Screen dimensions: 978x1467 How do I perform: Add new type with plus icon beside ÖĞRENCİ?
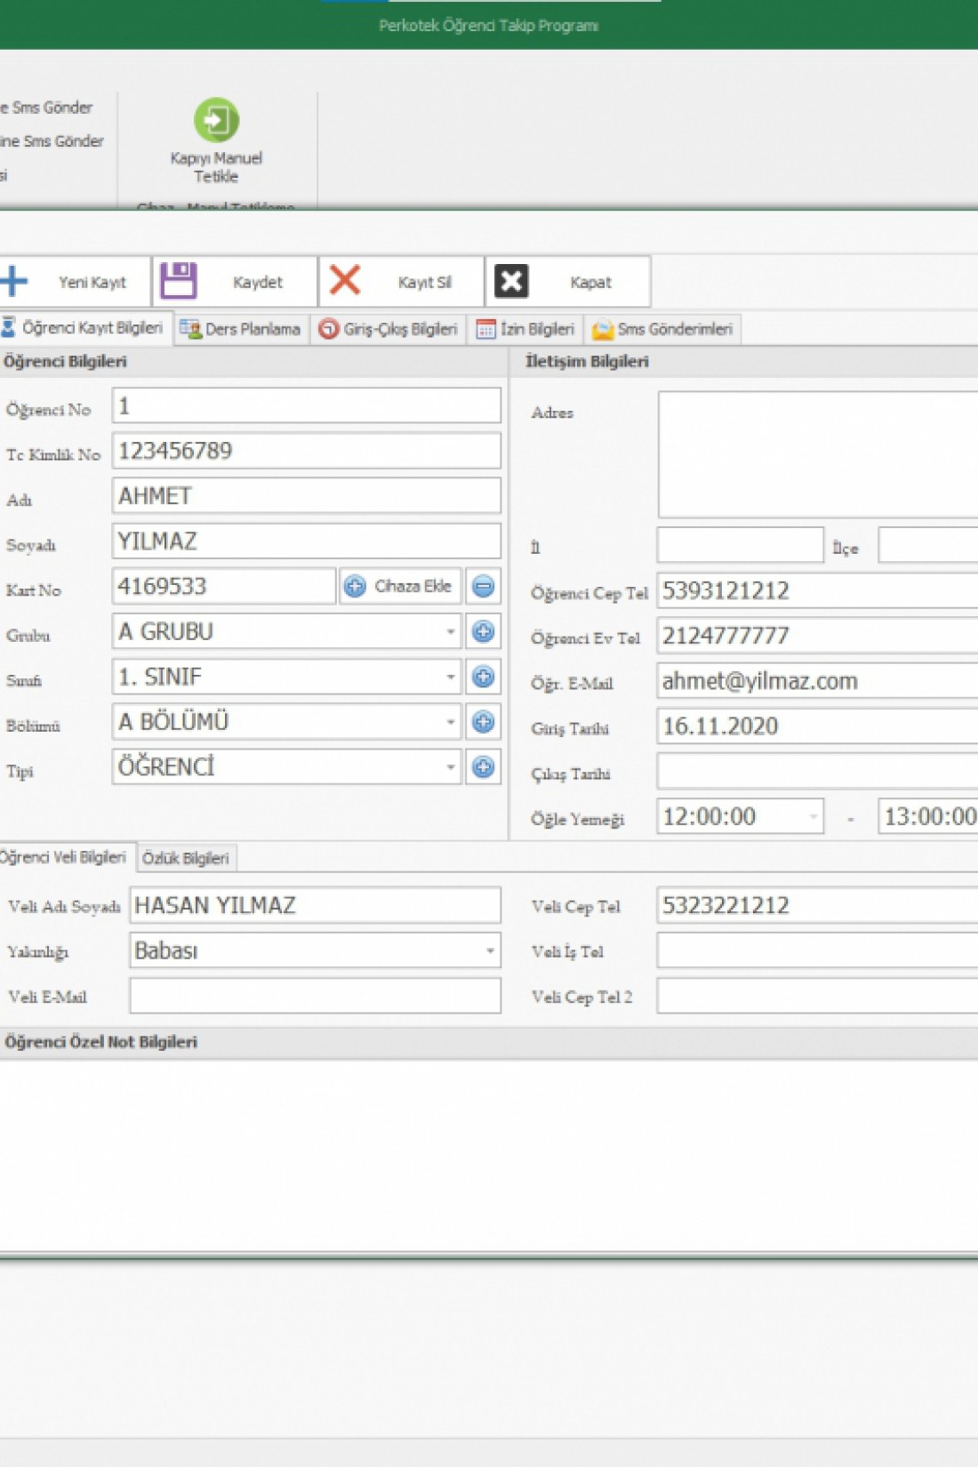tap(483, 767)
